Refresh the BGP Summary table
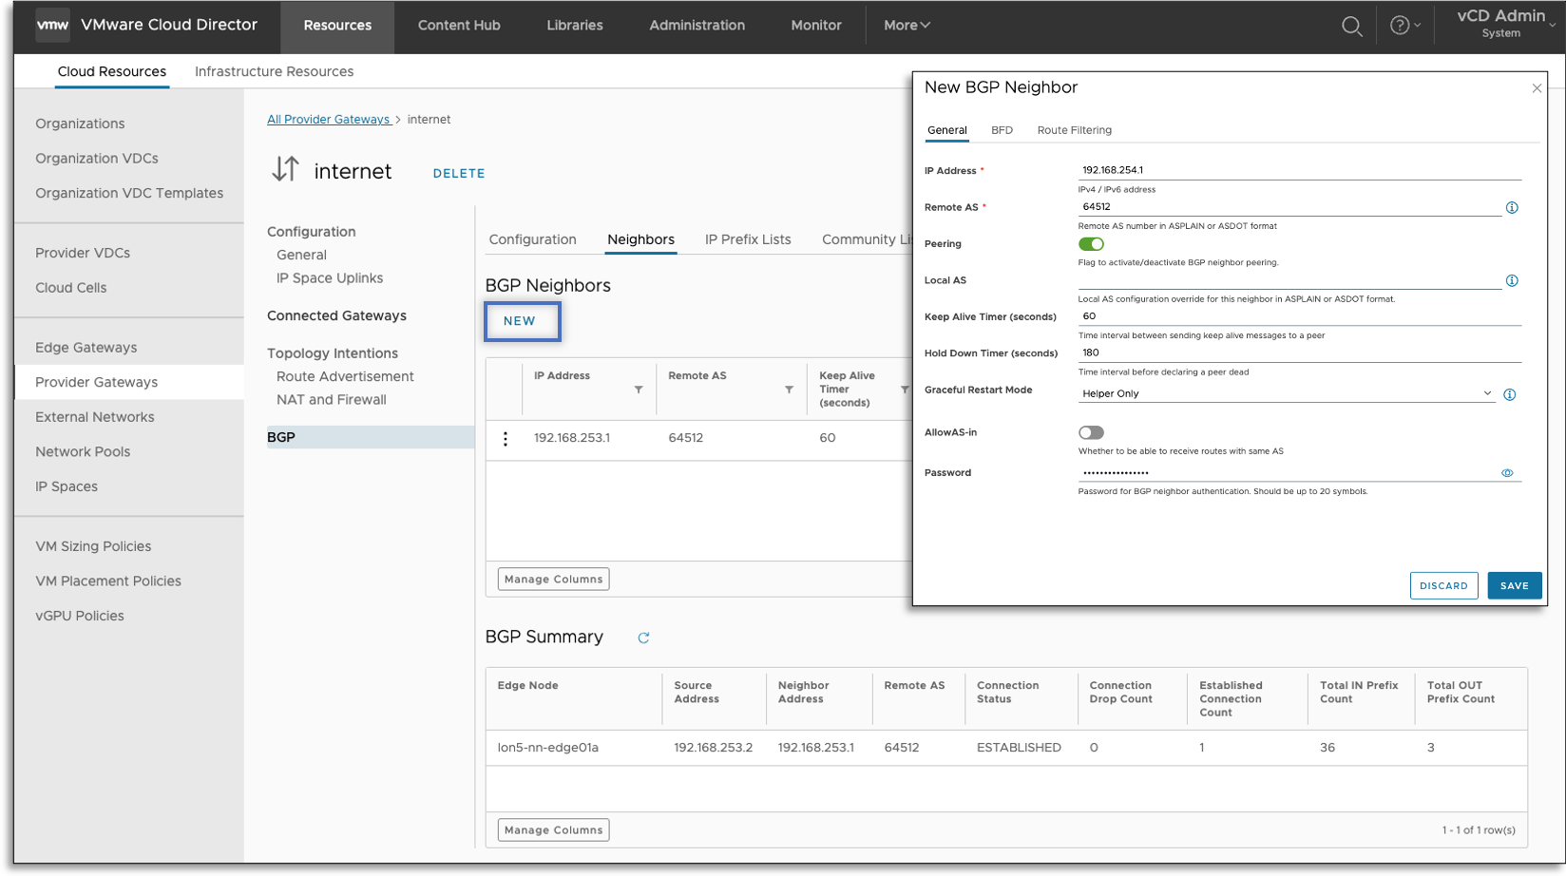The image size is (1566, 876). coord(643,638)
